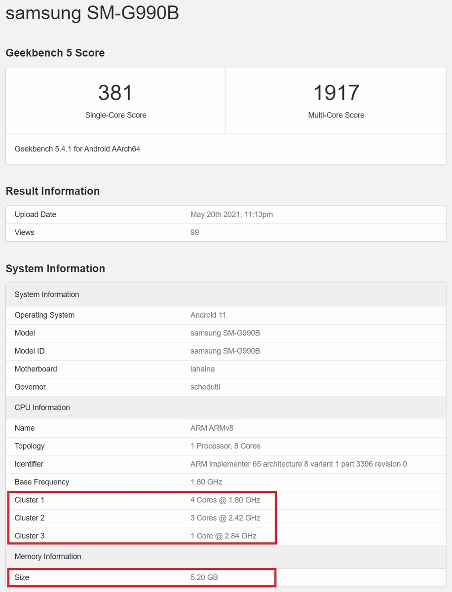The image size is (452, 592).
Task: Select the 'lahaina' motherboard value
Action: tap(202, 369)
